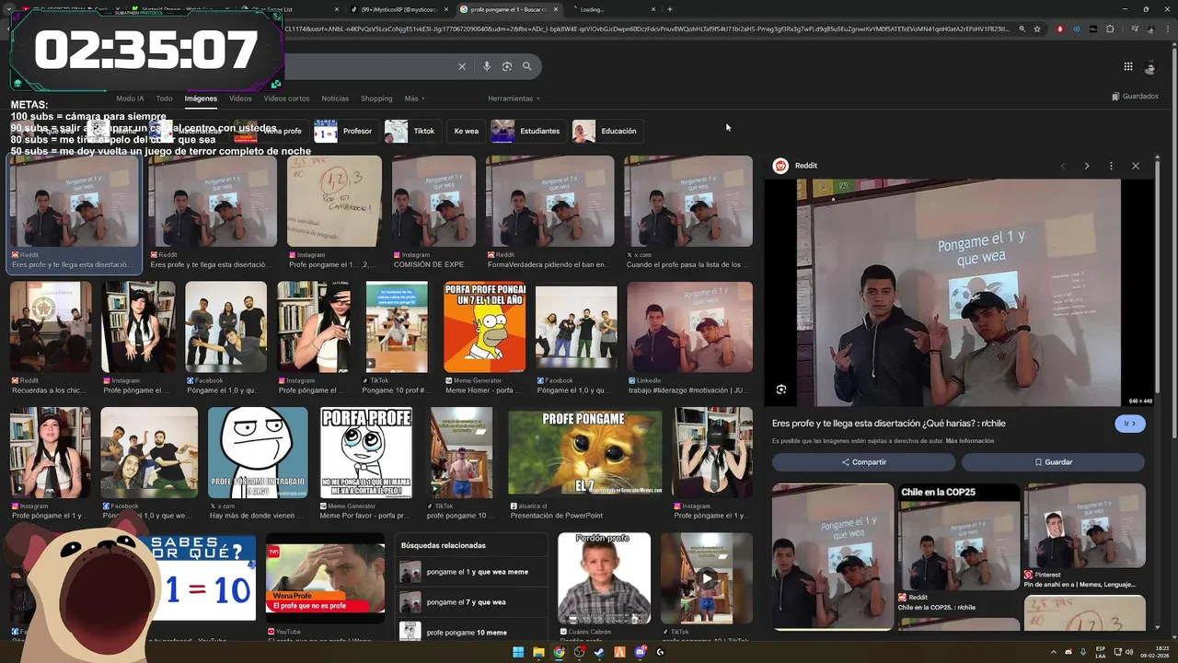
Task: Open the system volume speaker icon
Action: tap(1131, 652)
